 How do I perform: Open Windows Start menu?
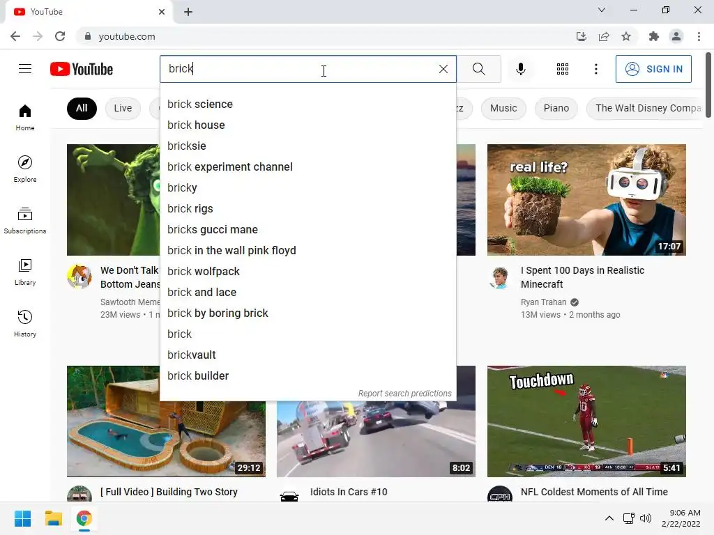(22, 518)
